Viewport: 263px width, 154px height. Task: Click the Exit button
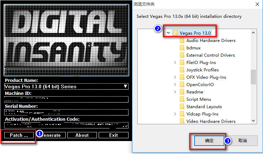point(113,135)
